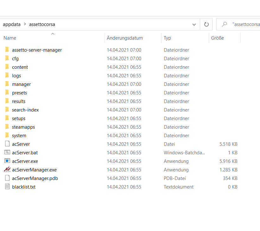Select the system folder icon

point(7,135)
